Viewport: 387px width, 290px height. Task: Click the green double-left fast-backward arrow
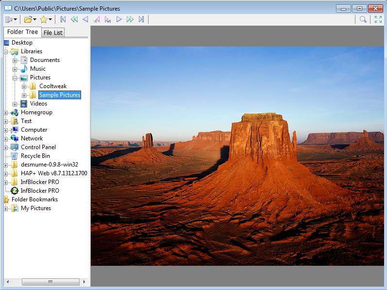click(74, 19)
